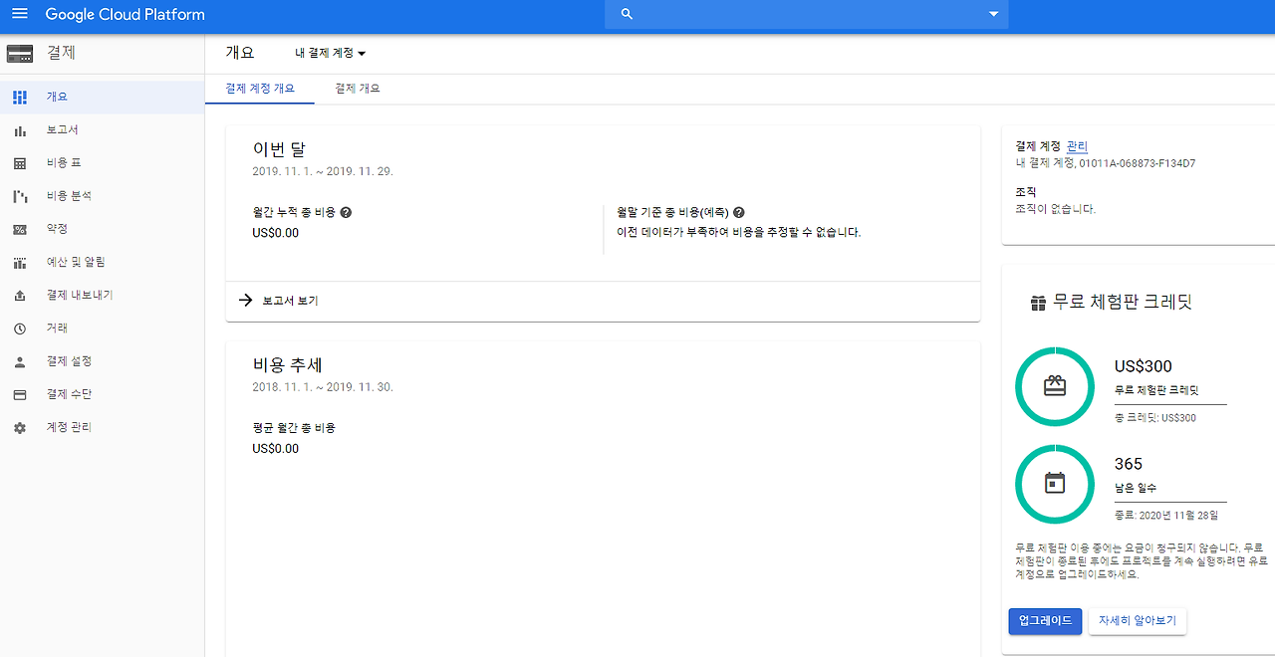Click the 보고서 bar chart icon
The image size is (1275, 657).
pos(20,130)
